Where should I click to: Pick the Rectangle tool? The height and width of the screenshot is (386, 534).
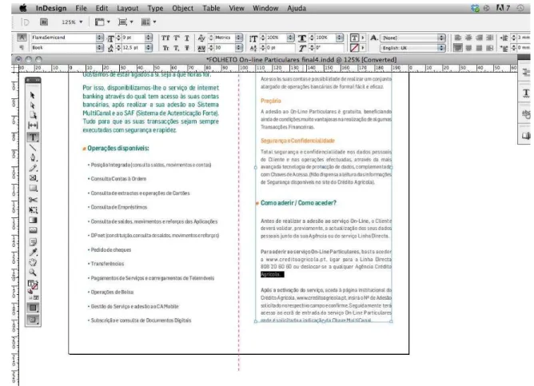[x=33, y=189]
